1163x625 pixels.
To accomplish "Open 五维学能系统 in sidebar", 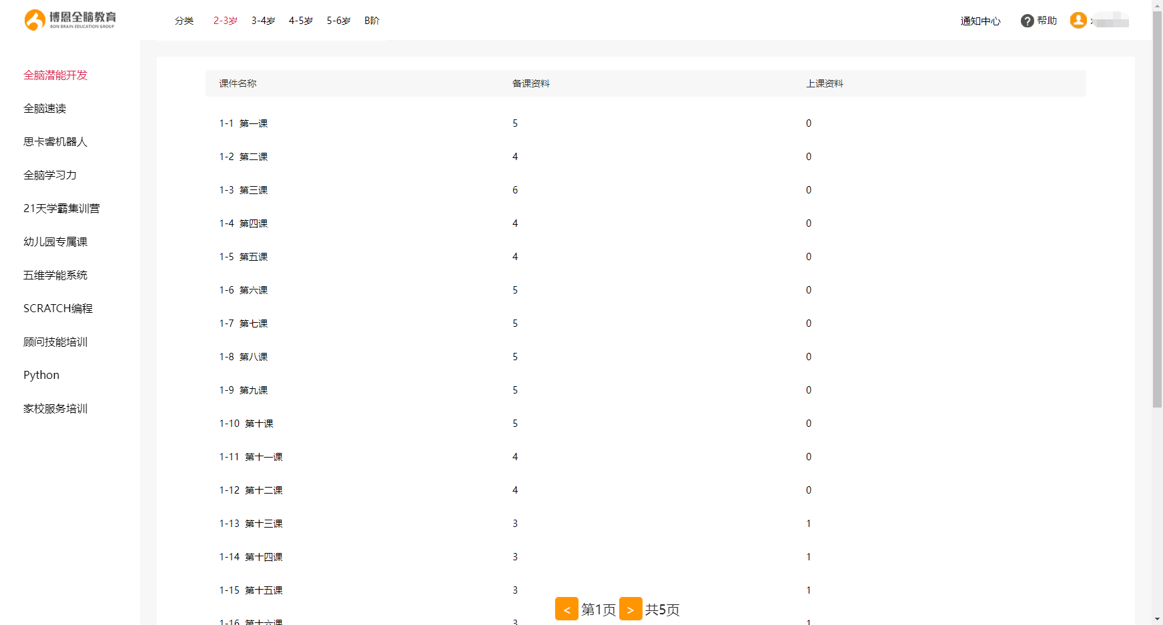I will coord(55,275).
